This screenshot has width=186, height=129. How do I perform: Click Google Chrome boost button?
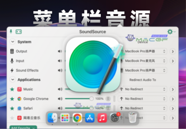point(108,99)
